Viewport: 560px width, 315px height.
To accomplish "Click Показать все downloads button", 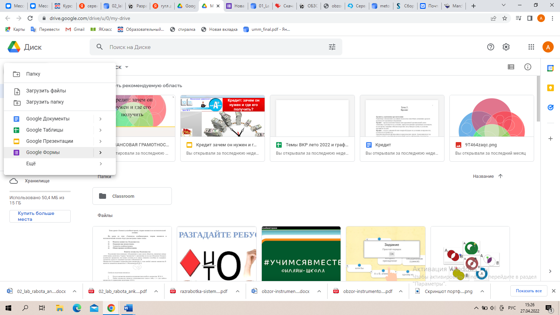I will (x=528, y=291).
